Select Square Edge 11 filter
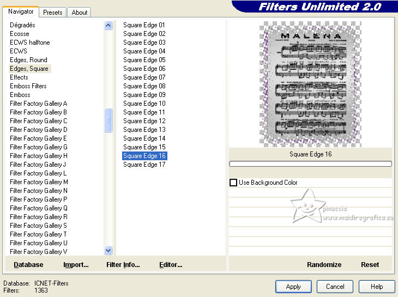398x297 pixels. point(144,112)
